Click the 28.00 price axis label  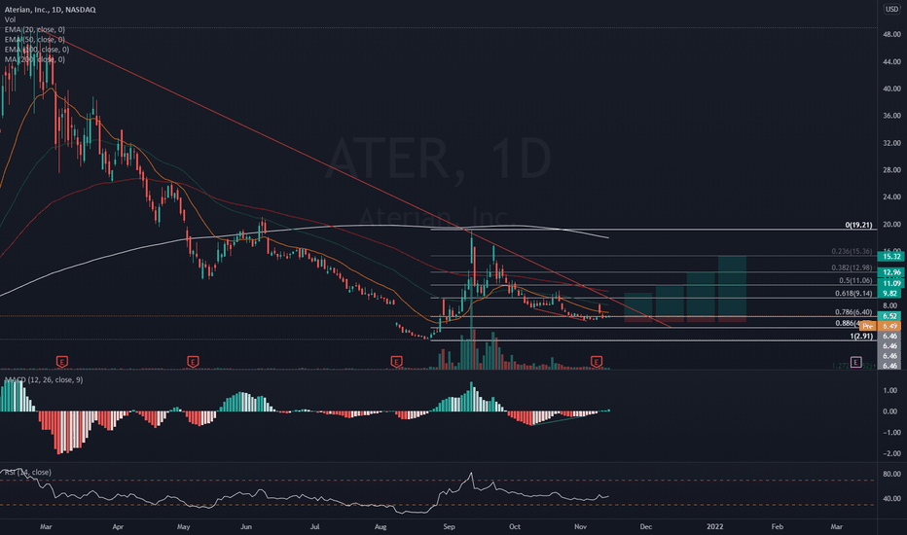pyautogui.click(x=891, y=170)
